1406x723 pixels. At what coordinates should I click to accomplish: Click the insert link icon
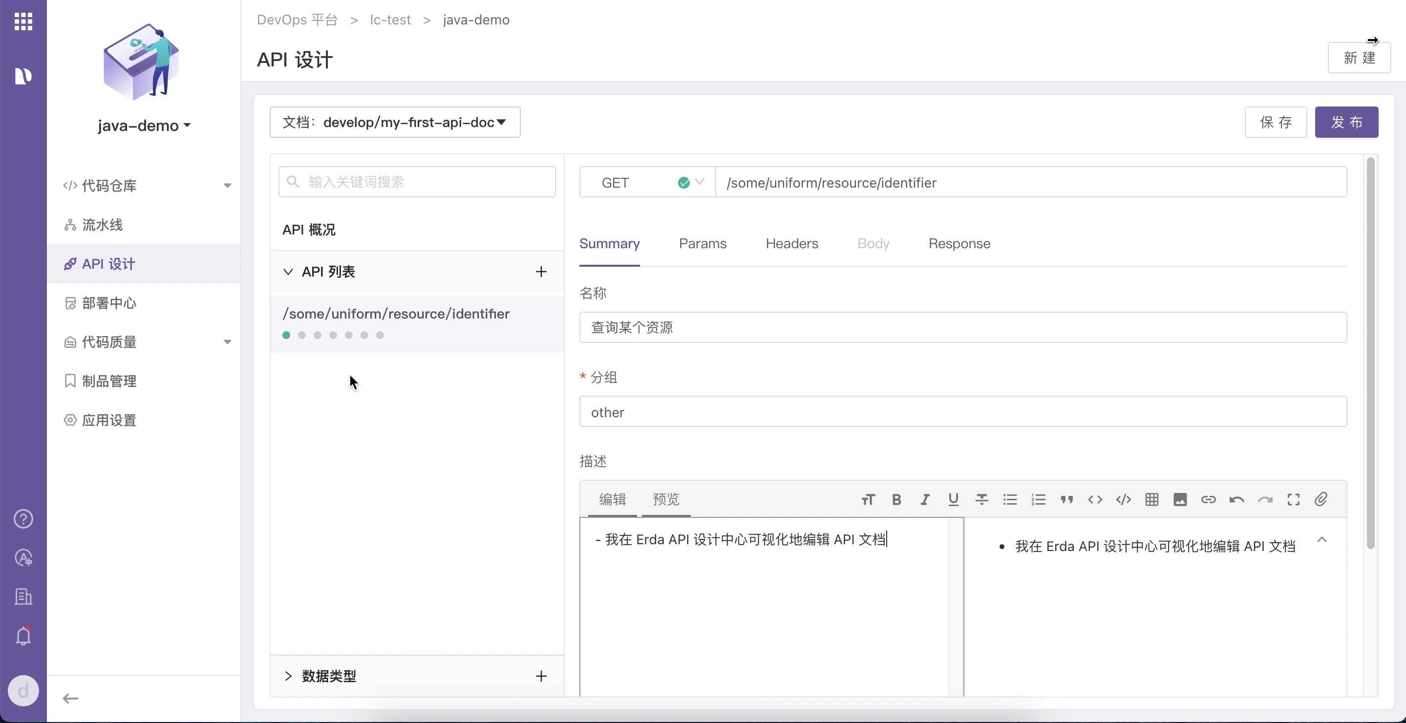point(1209,499)
